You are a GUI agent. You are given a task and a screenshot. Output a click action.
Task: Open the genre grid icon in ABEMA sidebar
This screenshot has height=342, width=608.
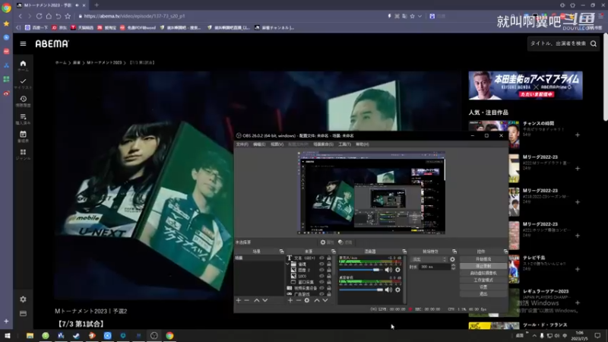(23, 152)
